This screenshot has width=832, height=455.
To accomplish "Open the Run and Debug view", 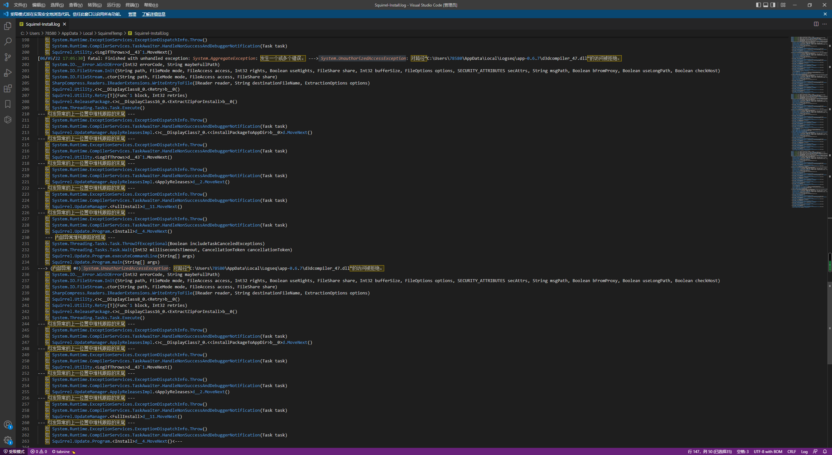I will 8,73.
